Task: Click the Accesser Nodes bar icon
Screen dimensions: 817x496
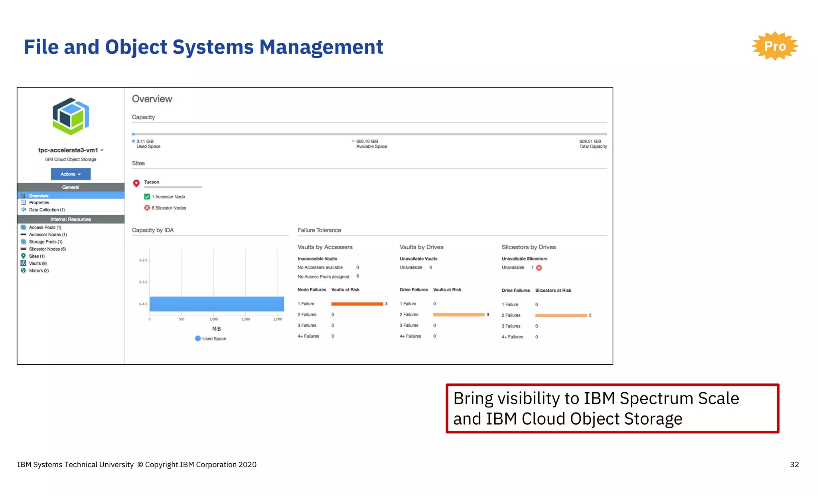Action: 23,235
